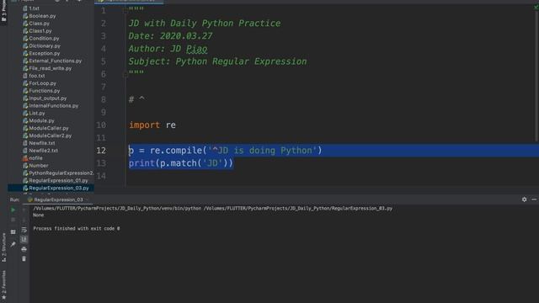Image resolution: width=539 pixels, height=303 pixels.
Task: Open the Project side tool tab
Action: click(3, 12)
